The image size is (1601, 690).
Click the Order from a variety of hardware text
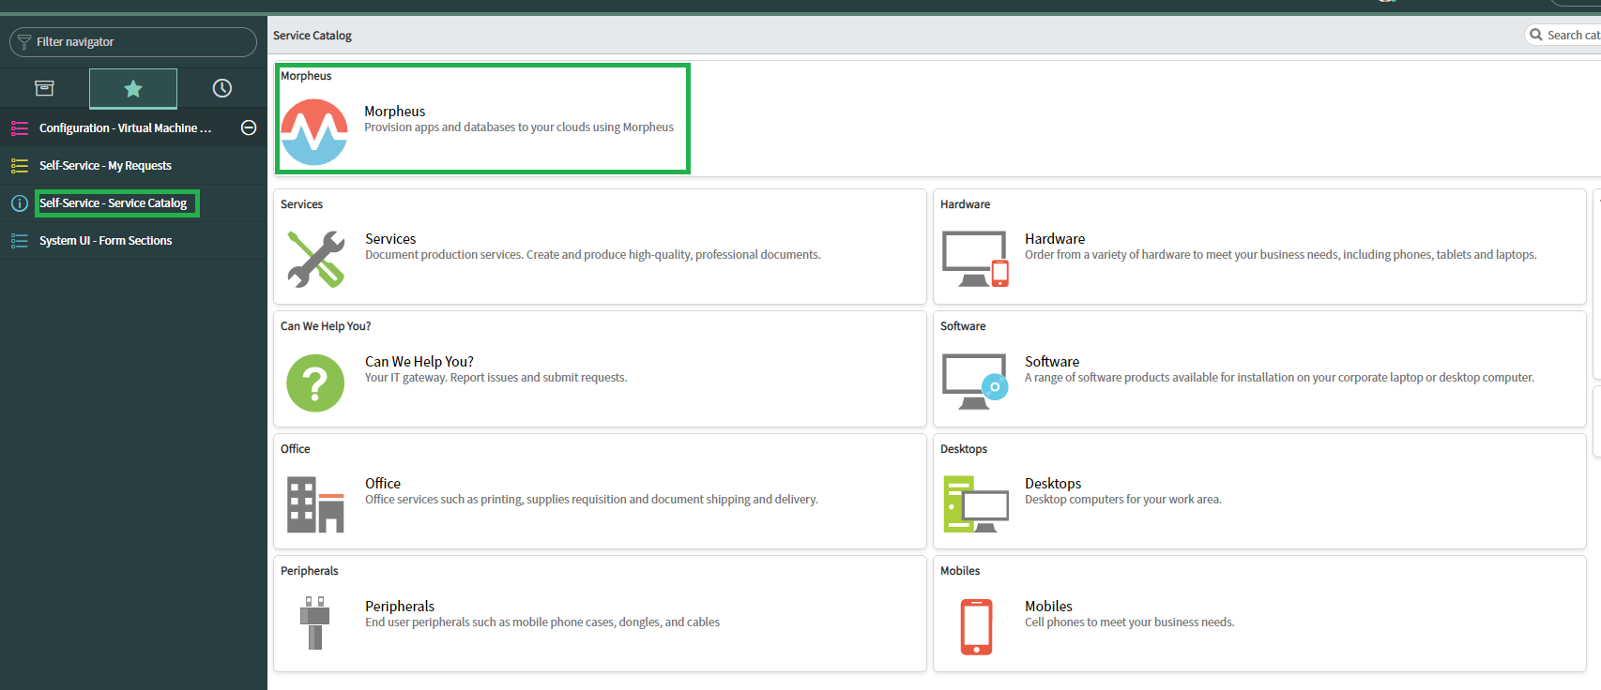pos(1281,255)
